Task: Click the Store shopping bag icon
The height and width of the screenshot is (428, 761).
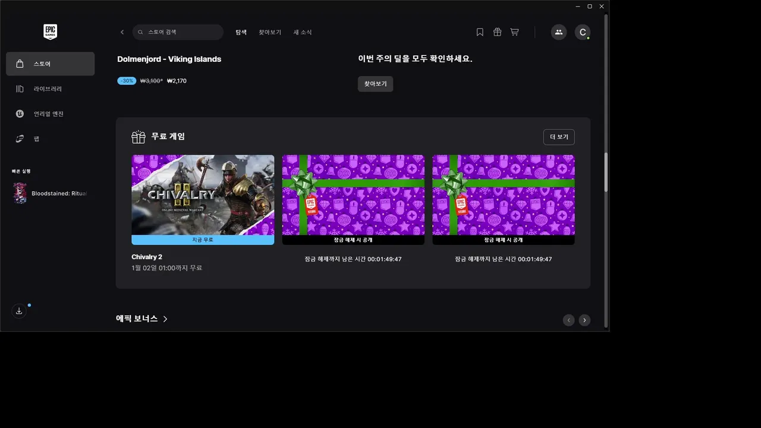Action: tap(20, 64)
